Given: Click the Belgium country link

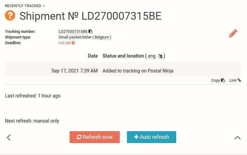Looking at the screenshot, I should pos(102,37).
